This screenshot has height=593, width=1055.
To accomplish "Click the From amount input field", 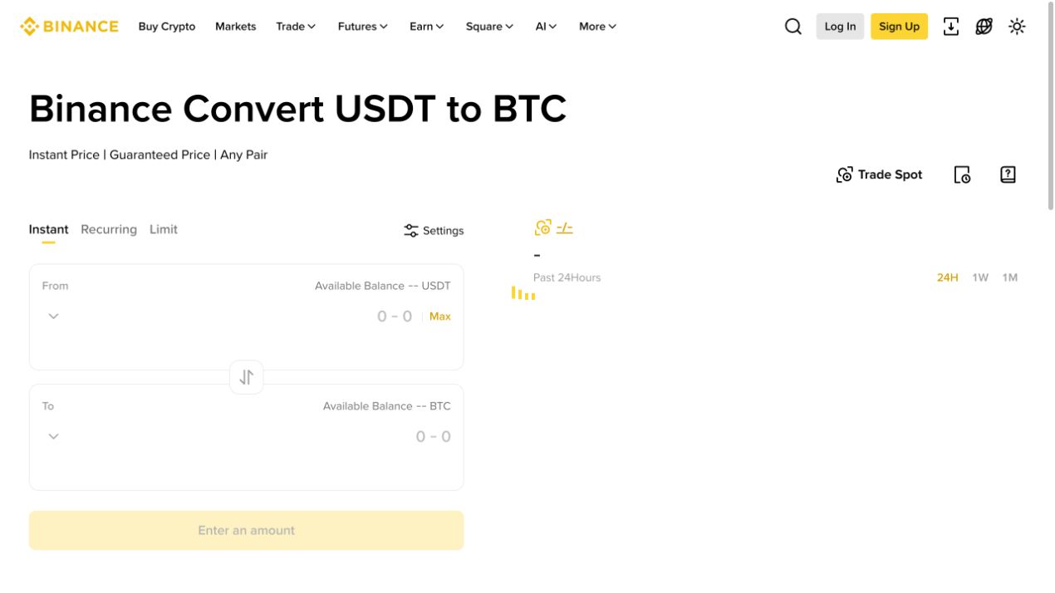I will [395, 316].
